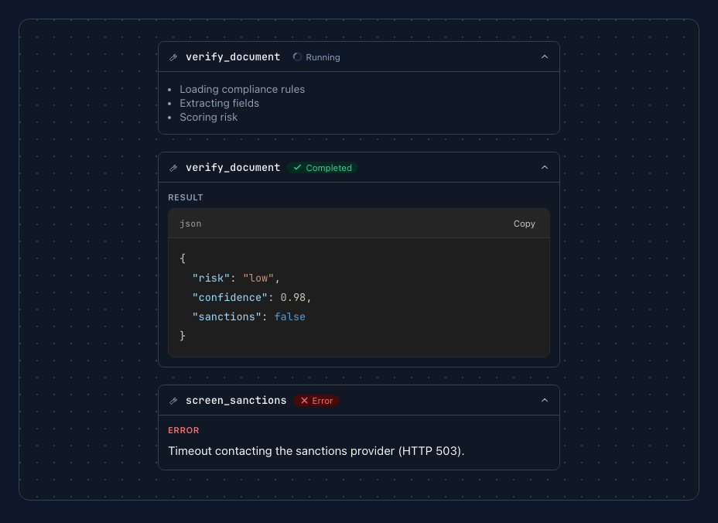Click the Error status badge
Image resolution: width=718 pixels, height=523 pixels.
point(316,401)
